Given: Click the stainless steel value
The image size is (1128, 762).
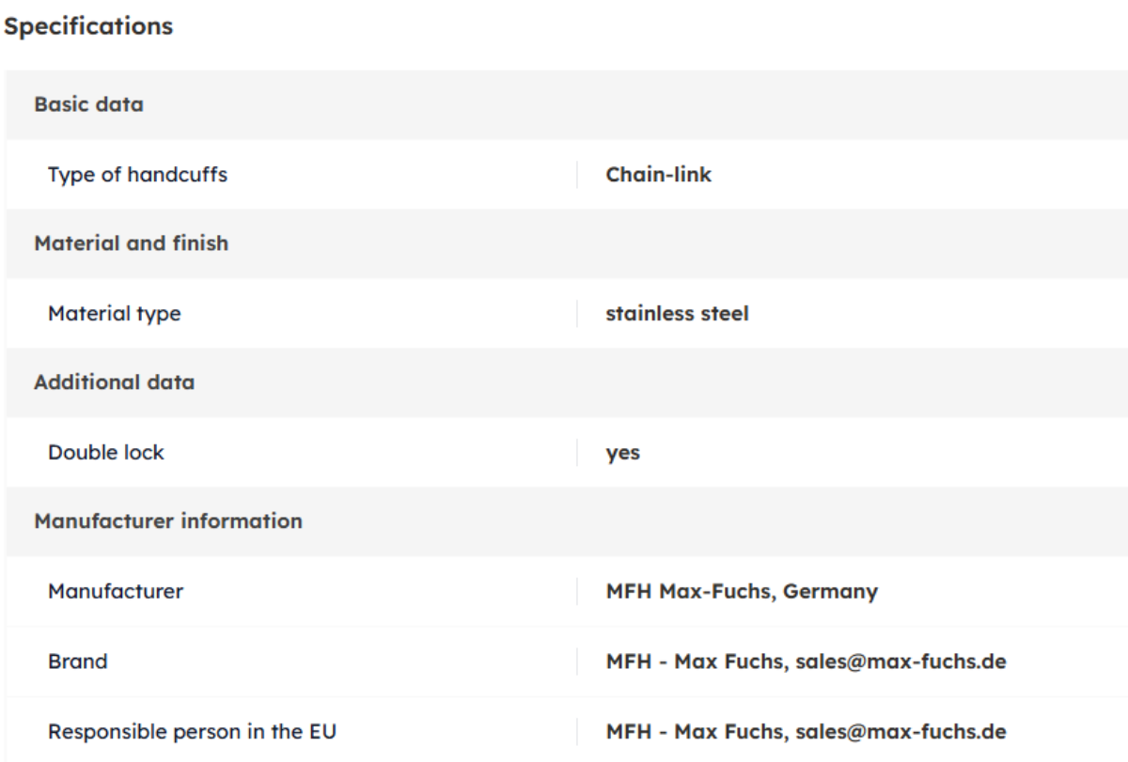Looking at the screenshot, I should (677, 314).
